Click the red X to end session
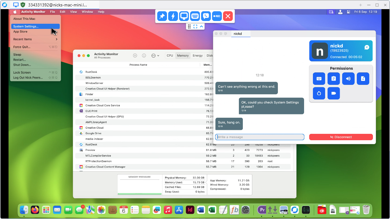Screen dimensions: 390x219 point(228,16)
